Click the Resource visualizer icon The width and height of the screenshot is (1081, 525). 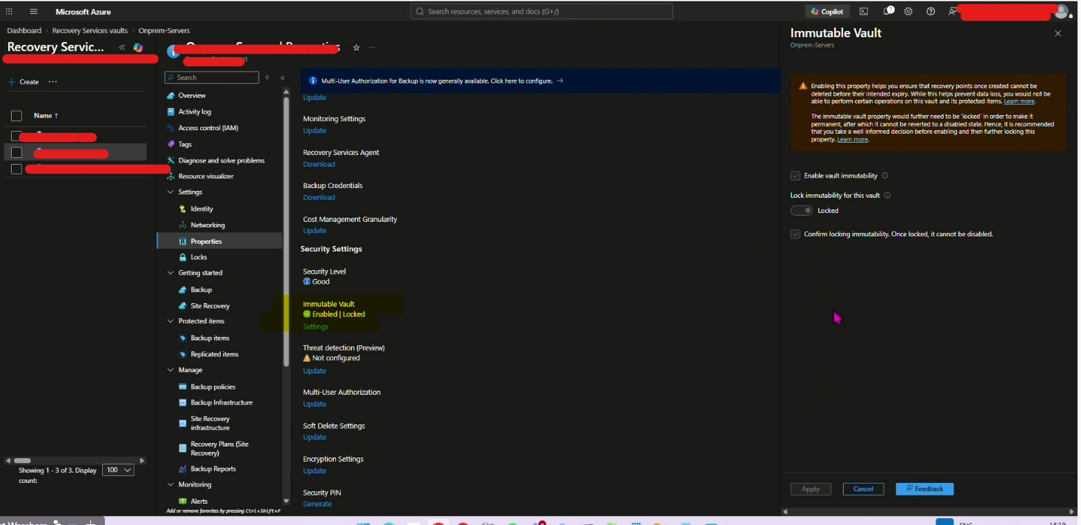(171, 176)
